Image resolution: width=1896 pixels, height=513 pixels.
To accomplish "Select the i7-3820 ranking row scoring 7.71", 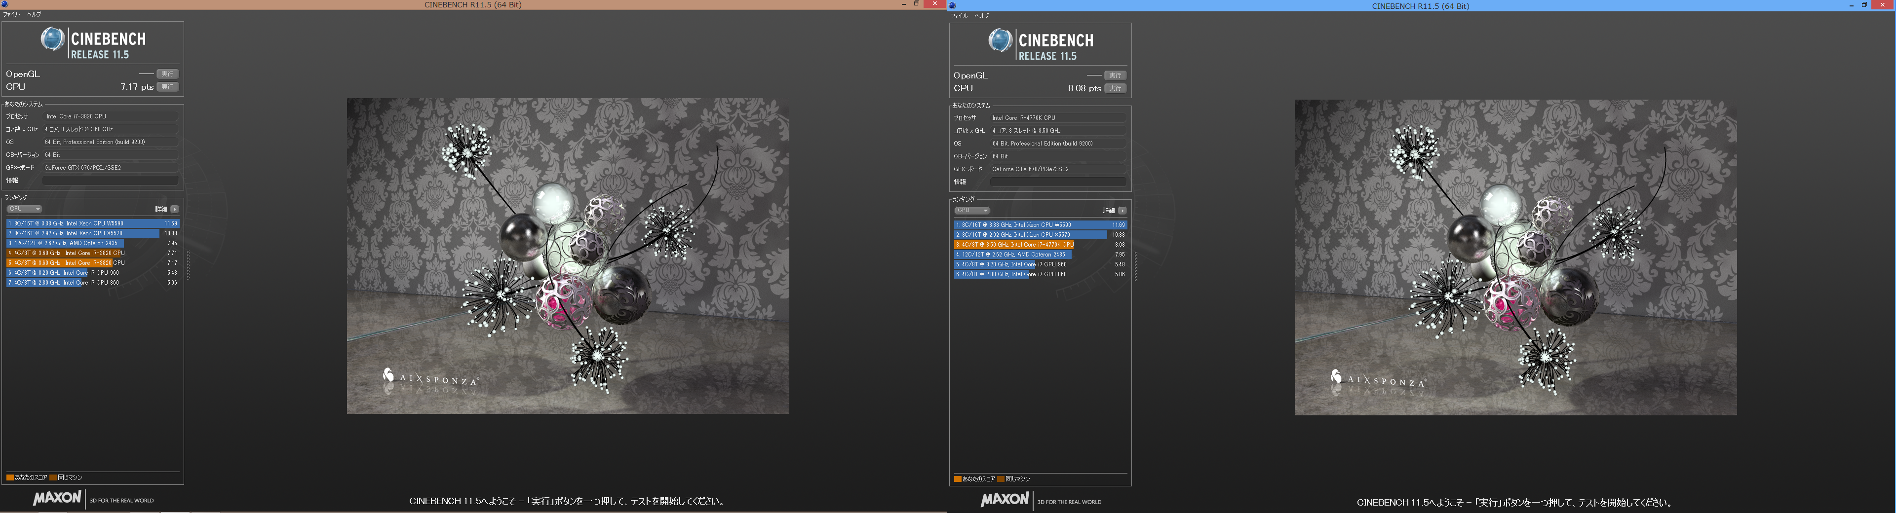I will click(93, 253).
